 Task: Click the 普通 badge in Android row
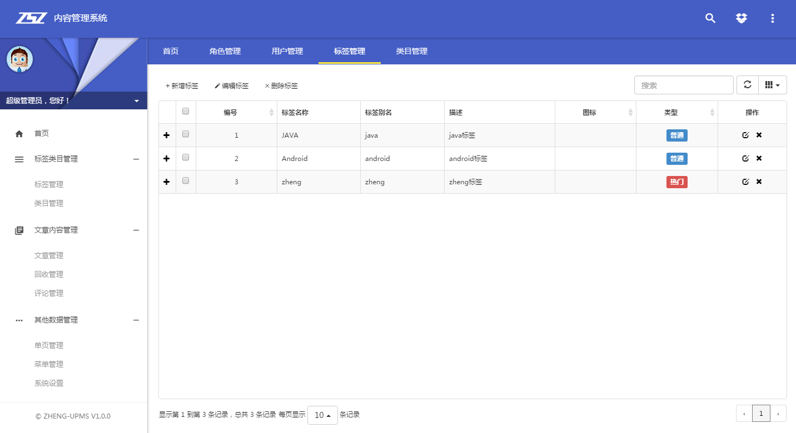(x=676, y=158)
